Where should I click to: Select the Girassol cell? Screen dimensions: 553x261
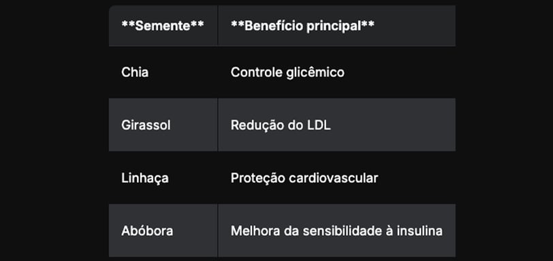(163, 125)
